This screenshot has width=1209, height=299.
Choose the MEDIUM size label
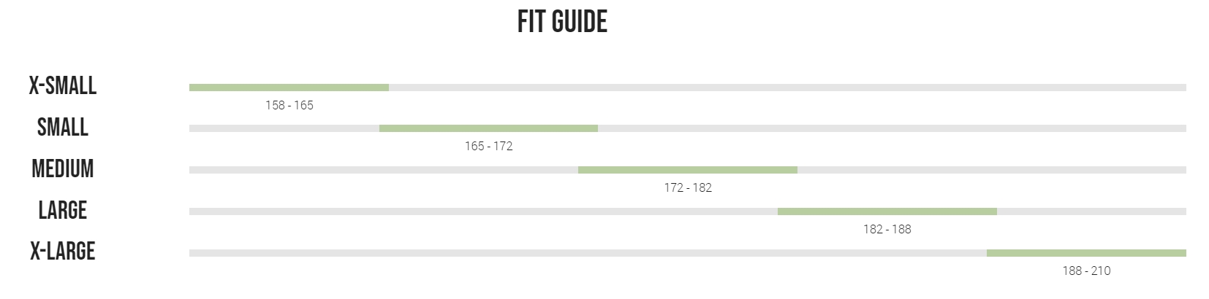point(63,168)
